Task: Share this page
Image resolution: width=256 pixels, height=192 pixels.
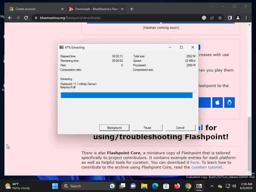Action: pyautogui.click(x=212, y=18)
